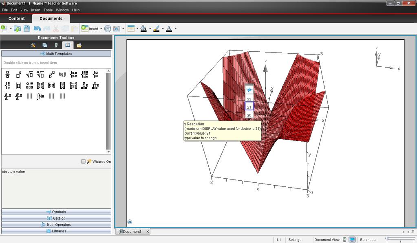Click the Open Document folder icon

coord(17,28)
